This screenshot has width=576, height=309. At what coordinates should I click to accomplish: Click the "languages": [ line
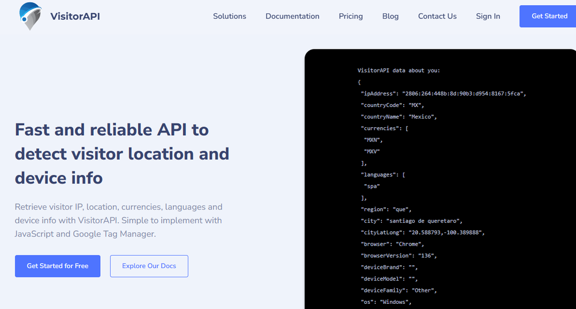point(383,175)
